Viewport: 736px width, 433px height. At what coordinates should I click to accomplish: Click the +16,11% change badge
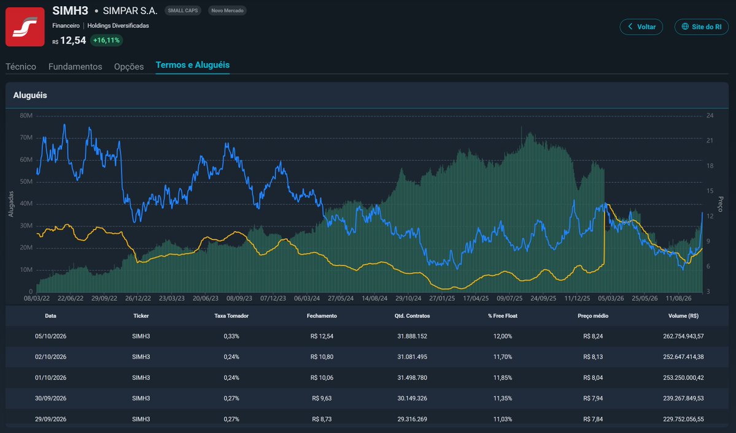106,41
